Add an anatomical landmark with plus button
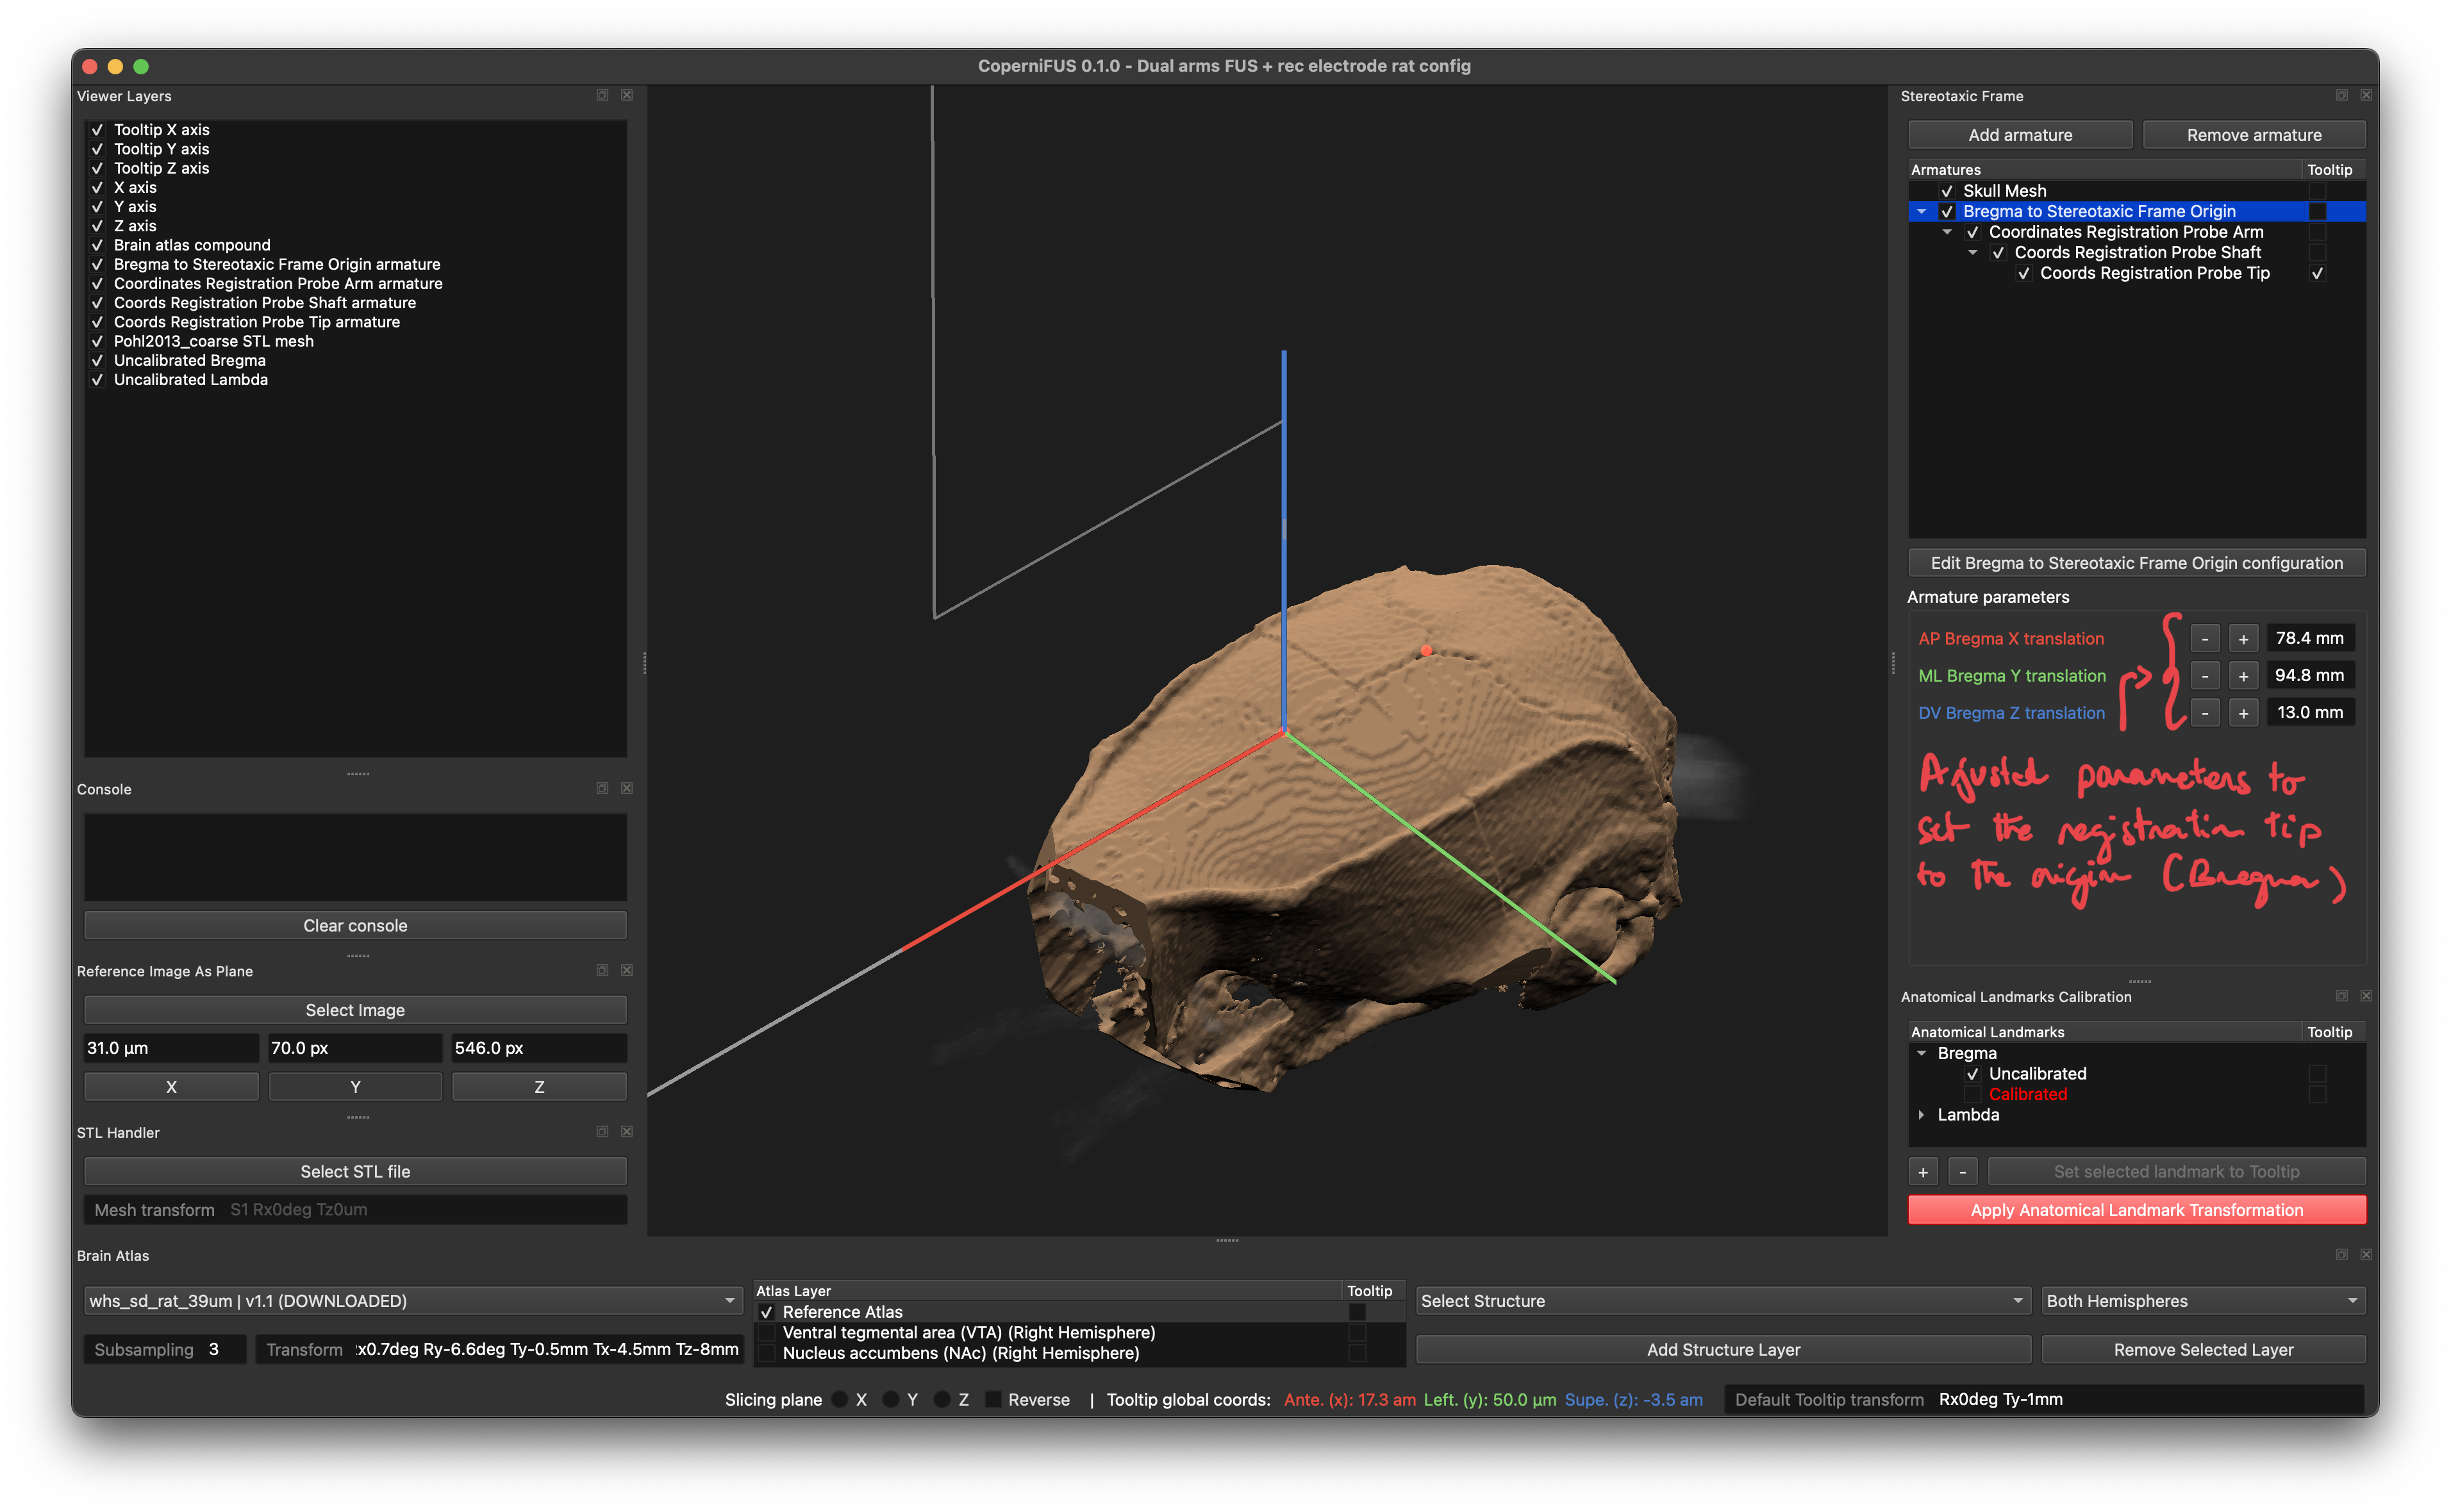The image size is (2451, 1512). 1923,1171
